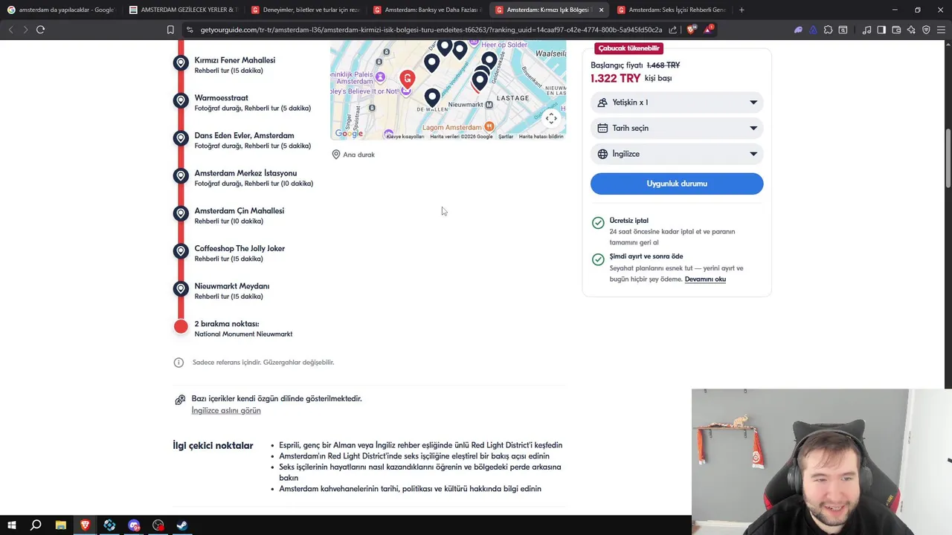Click 'National Monument Nieuwmarkt' text
952x535 pixels.
(243, 334)
